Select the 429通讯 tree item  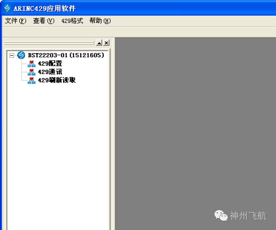coord(50,72)
